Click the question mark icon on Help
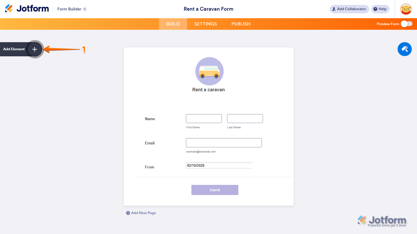The image size is (417, 234). point(375,9)
